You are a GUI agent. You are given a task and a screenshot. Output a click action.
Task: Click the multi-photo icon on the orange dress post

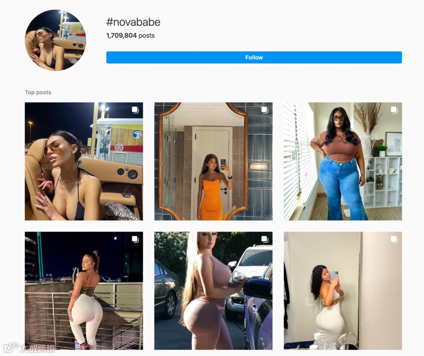[x=265, y=110]
